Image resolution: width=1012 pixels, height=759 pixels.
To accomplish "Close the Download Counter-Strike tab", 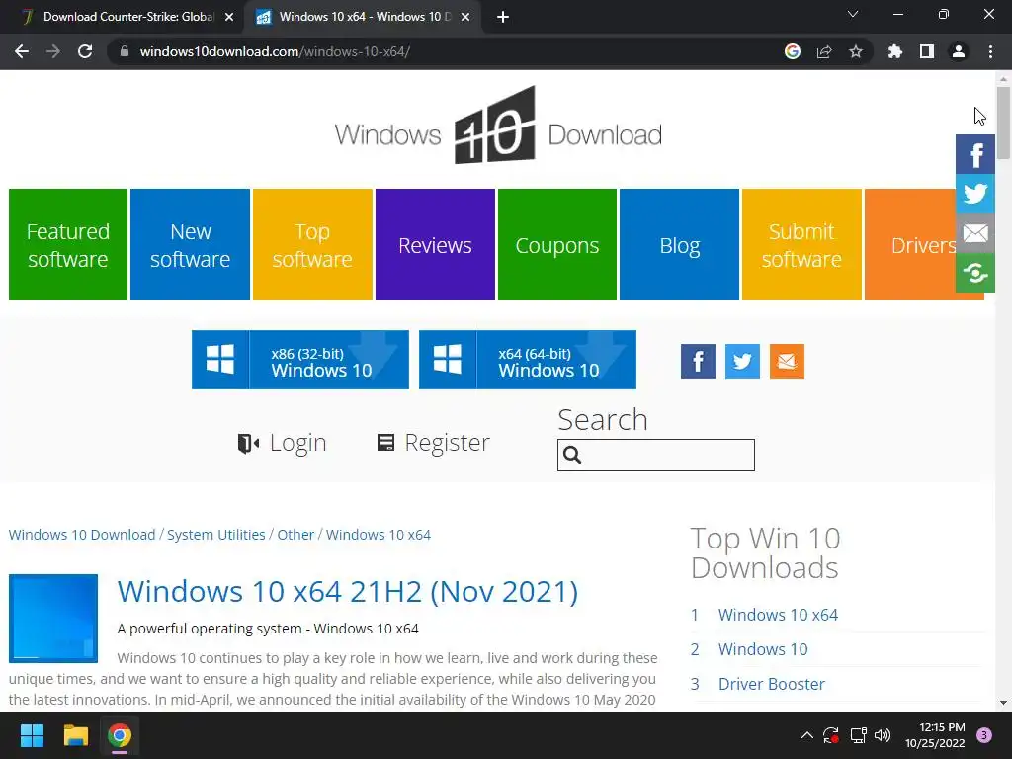I will pyautogui.click(x=229, y=18).
